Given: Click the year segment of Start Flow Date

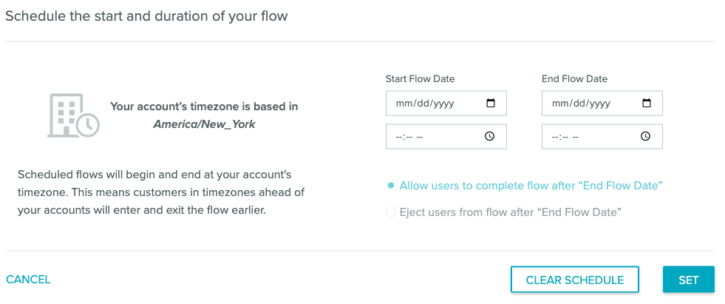Looking at the screenshot, I should click(443, 104).
